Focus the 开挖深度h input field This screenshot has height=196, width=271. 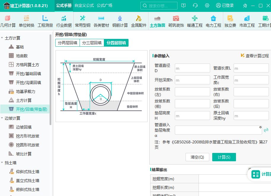tap(192, 80)
